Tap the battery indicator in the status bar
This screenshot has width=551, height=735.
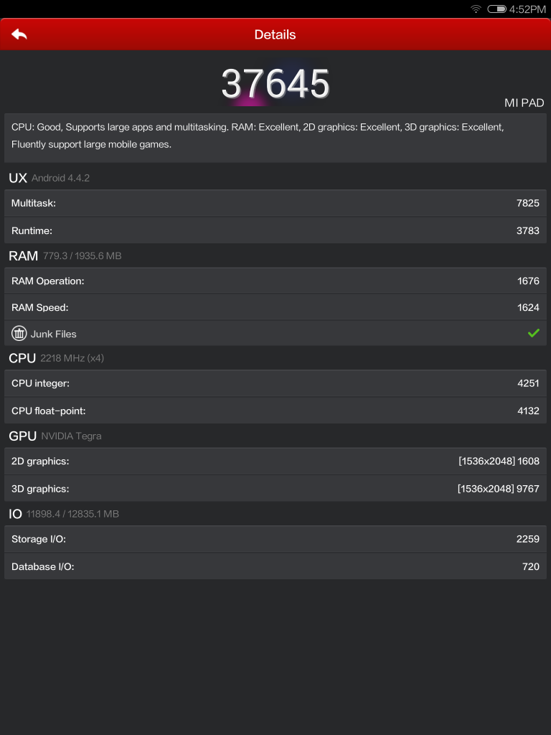click(496, 9)
